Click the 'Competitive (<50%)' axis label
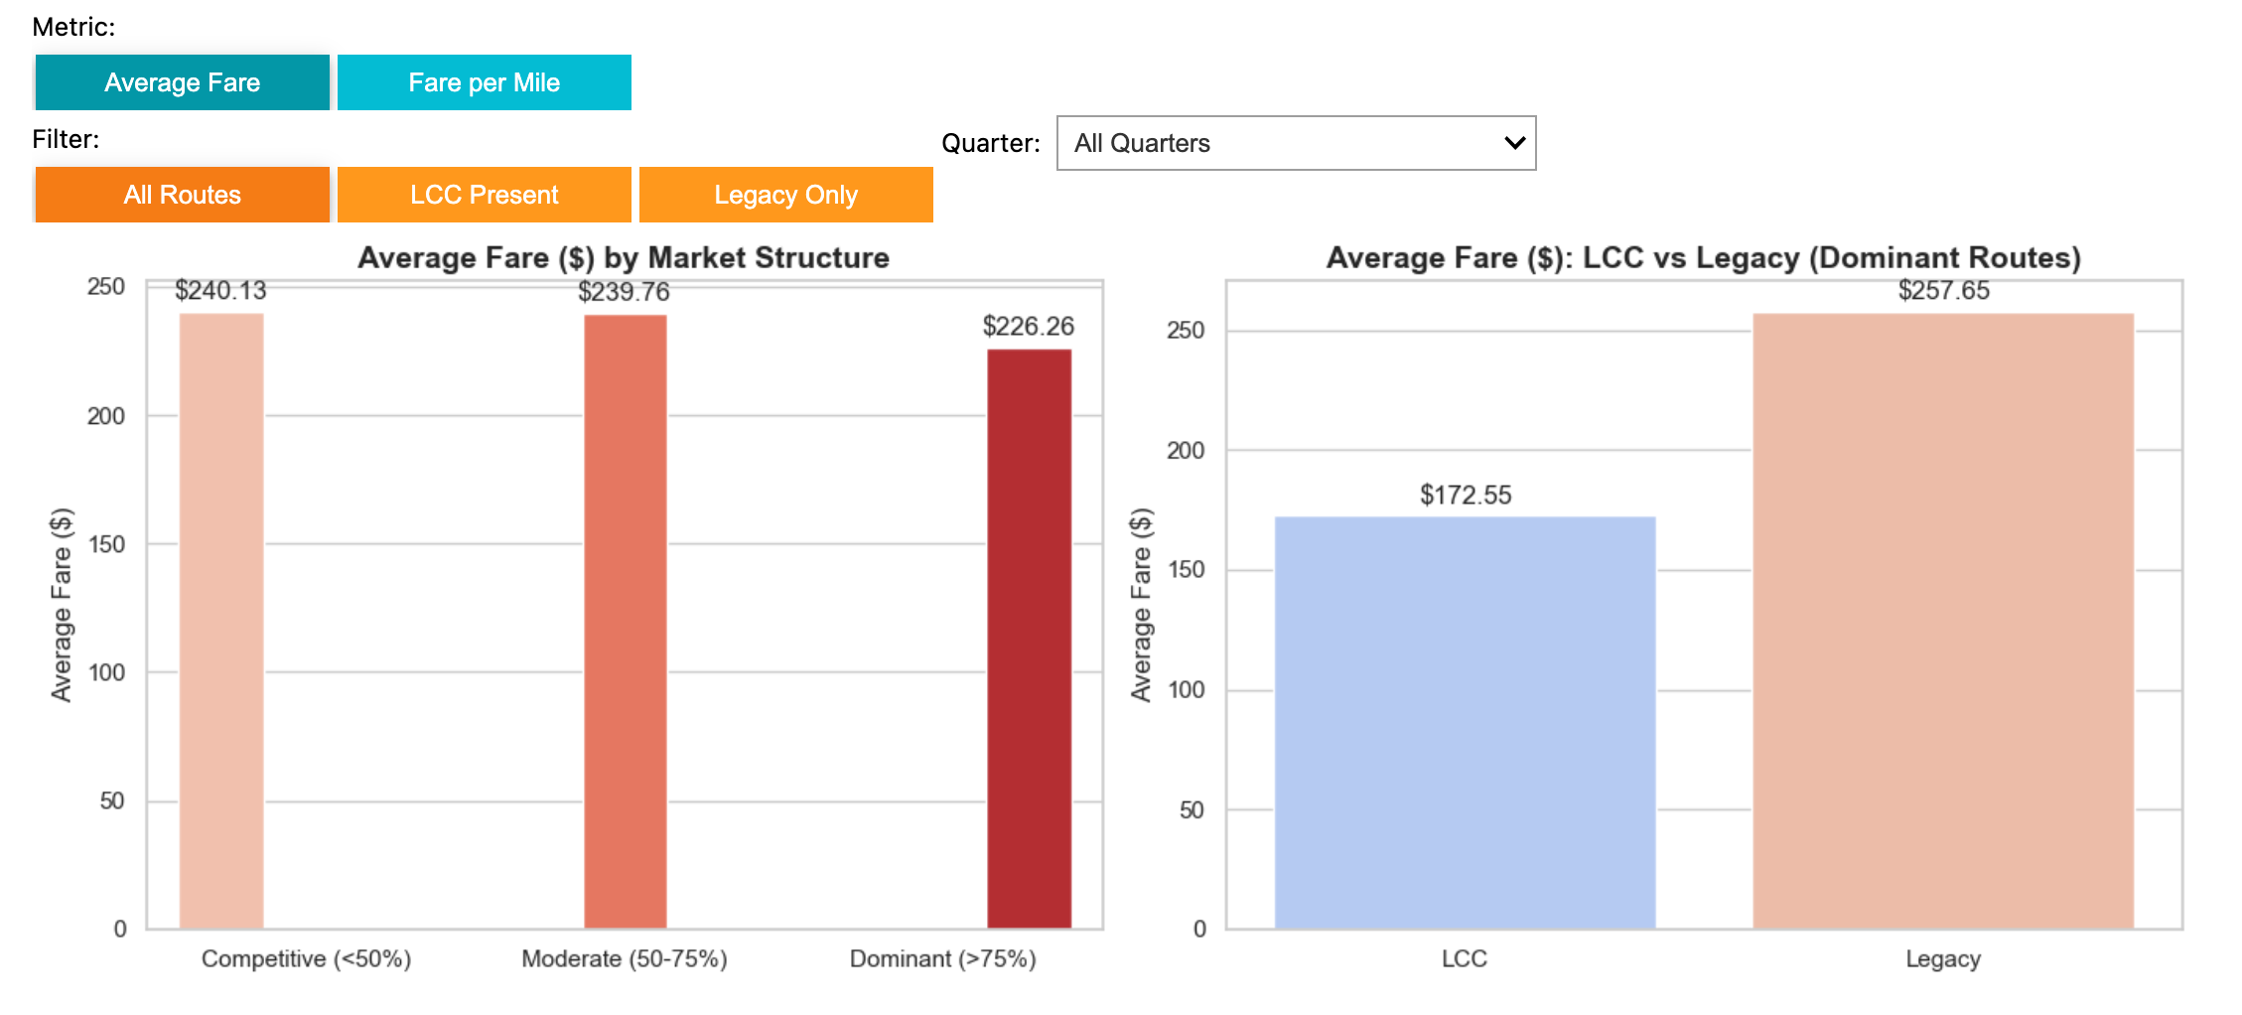The width and height of the screenshot is (2242, 1015). (x=306, y=958)
